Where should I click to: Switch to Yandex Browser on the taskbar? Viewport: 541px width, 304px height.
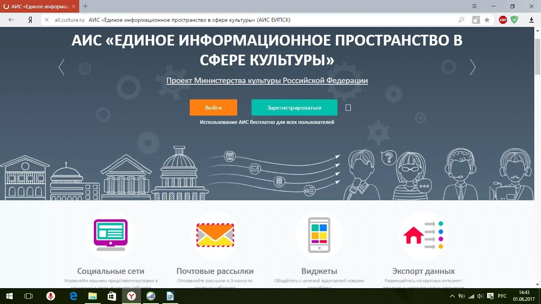[x=131, y=296]
